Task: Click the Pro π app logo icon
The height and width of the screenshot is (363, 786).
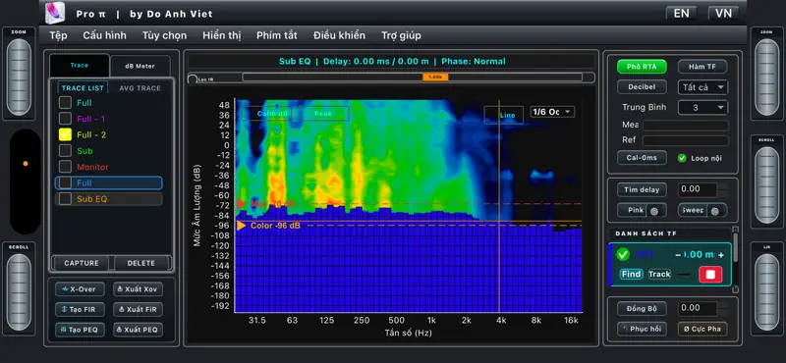Action: point(55,14)
